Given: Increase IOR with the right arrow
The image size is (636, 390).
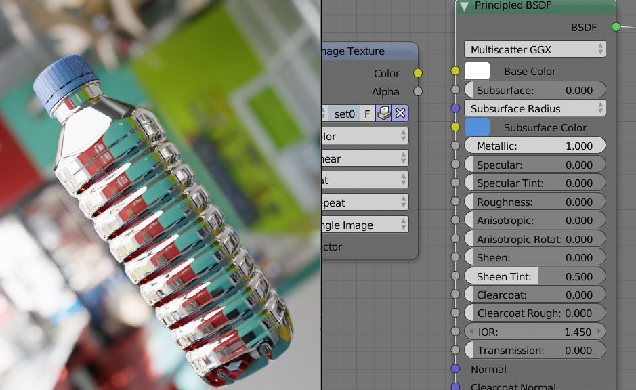Looking at the screenshot, I should 599,332.
